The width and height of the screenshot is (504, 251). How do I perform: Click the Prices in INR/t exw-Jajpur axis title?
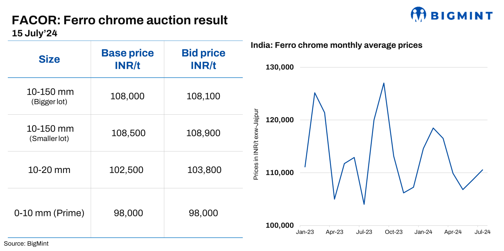256,144
